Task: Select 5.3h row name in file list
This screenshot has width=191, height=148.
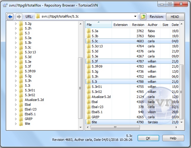Action: point(95,77)
